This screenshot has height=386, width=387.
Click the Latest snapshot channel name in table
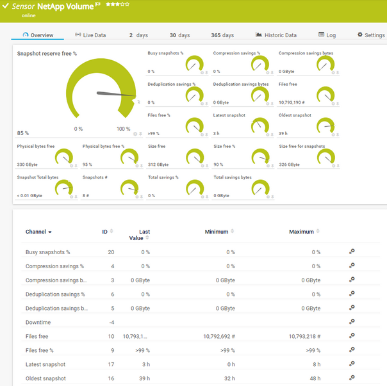(x=45, y=364)
